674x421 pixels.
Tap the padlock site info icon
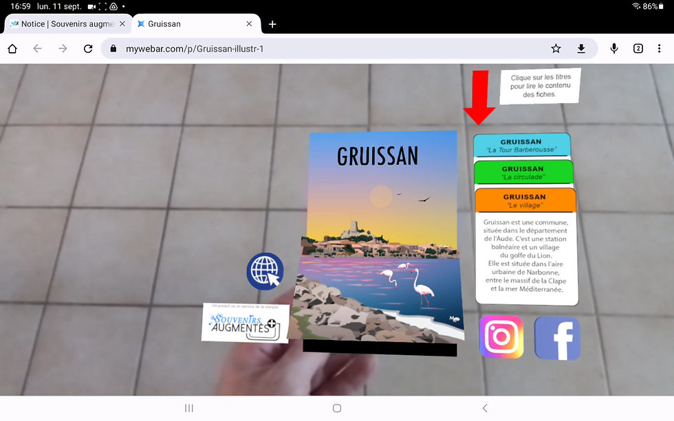[x=113, y=49]
